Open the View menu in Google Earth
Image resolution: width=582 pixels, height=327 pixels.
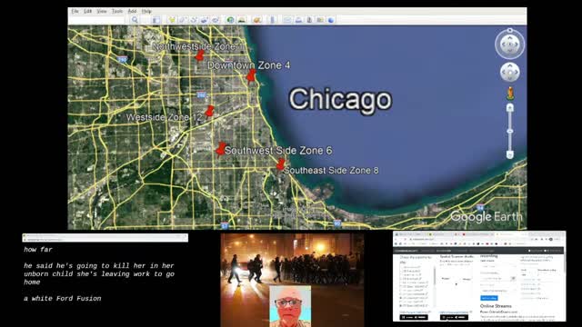coord(101,11)
